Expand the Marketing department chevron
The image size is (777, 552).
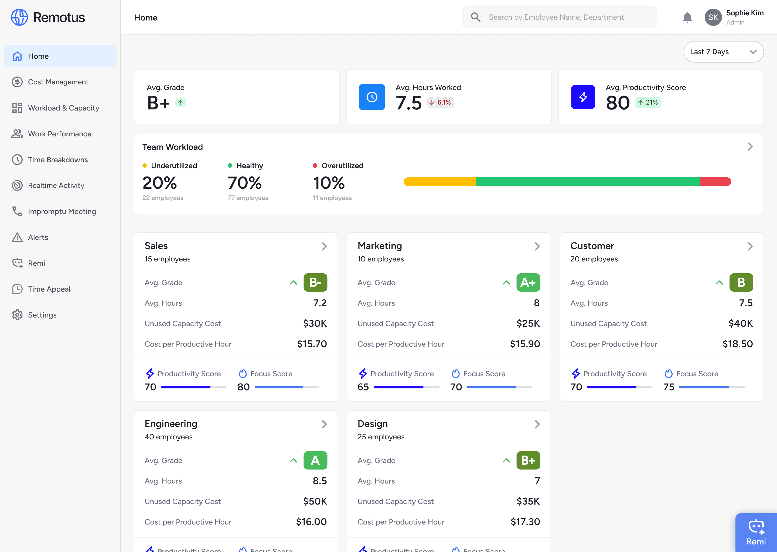coord(537,246)
